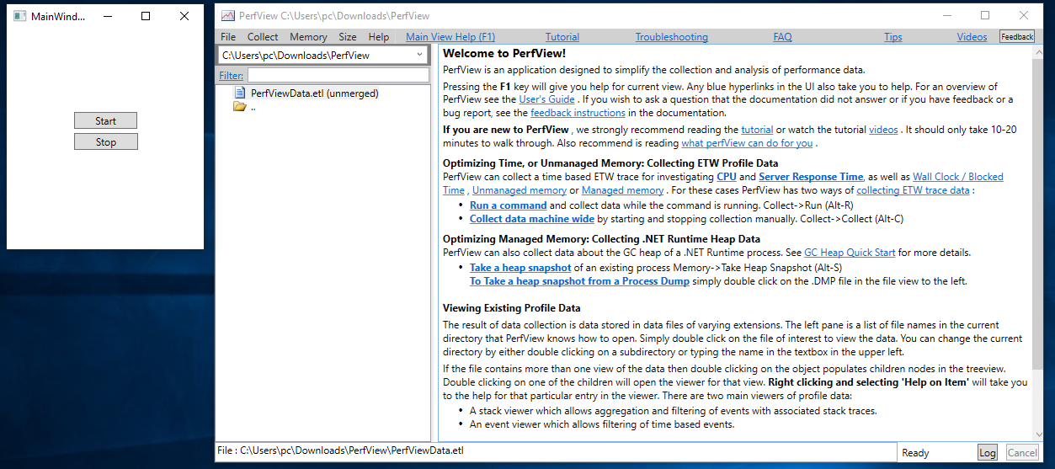Image resolution: width=1055 pixels, height=469 pixels.
Task: Click the 'Run a command' link
Action: click(508, 205)
